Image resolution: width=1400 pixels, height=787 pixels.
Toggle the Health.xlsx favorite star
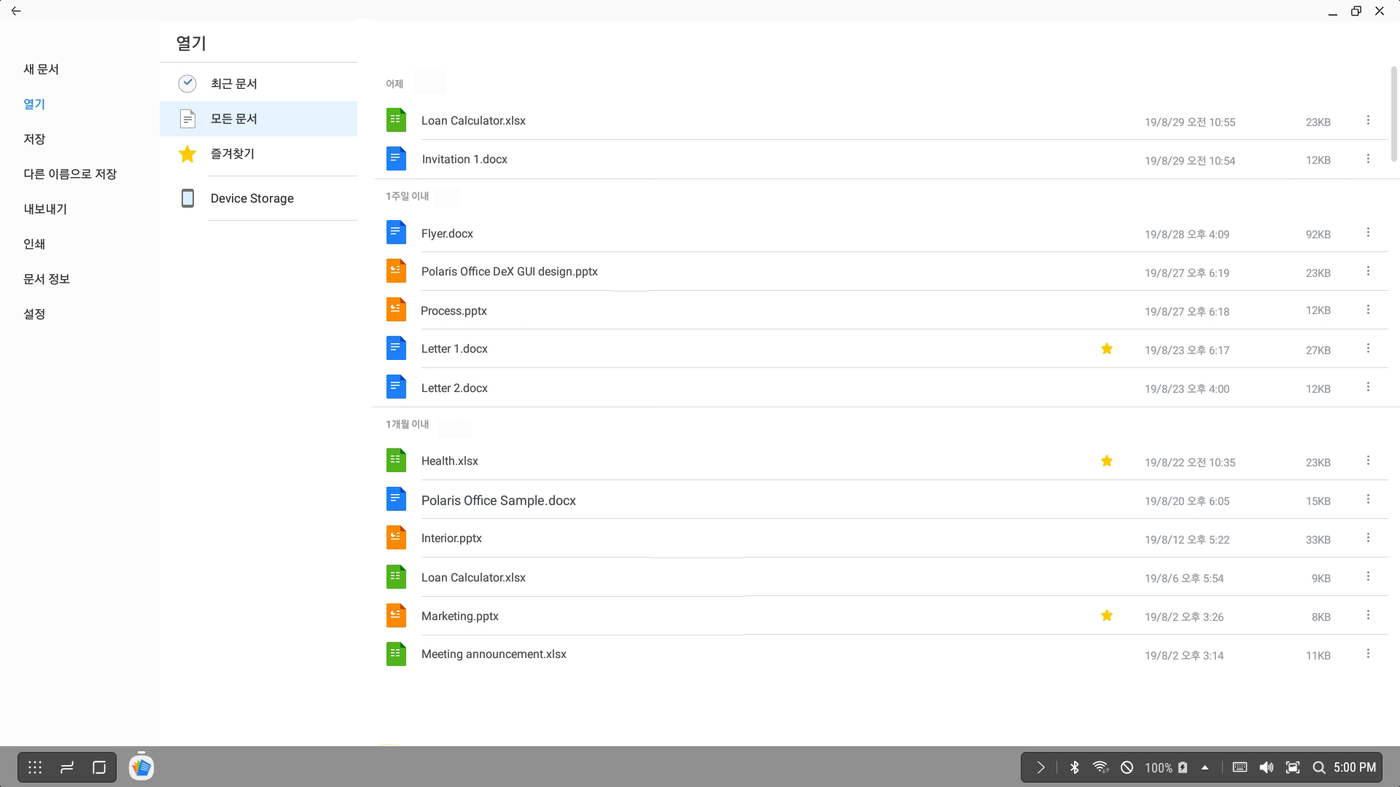point(1107,461)
